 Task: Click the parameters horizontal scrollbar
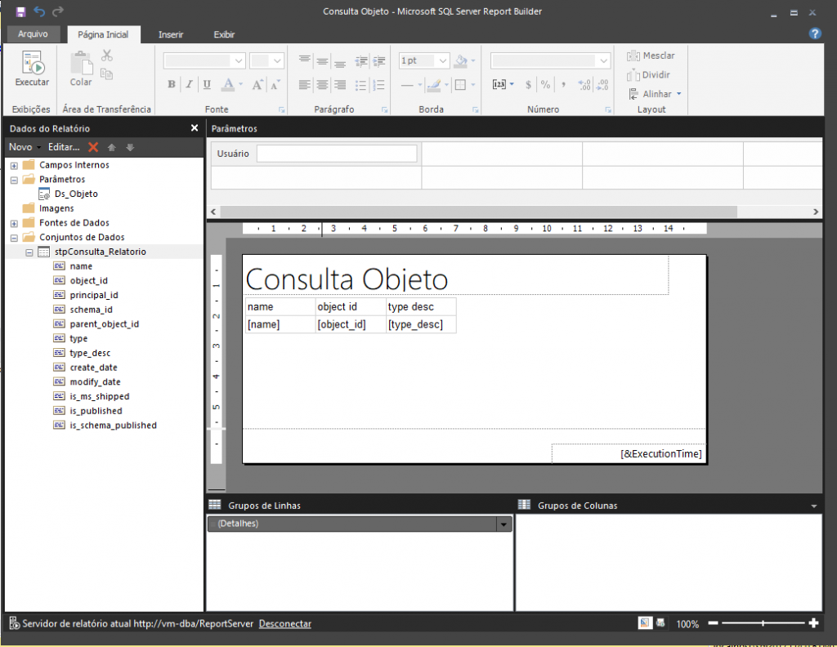coord(479,212)
